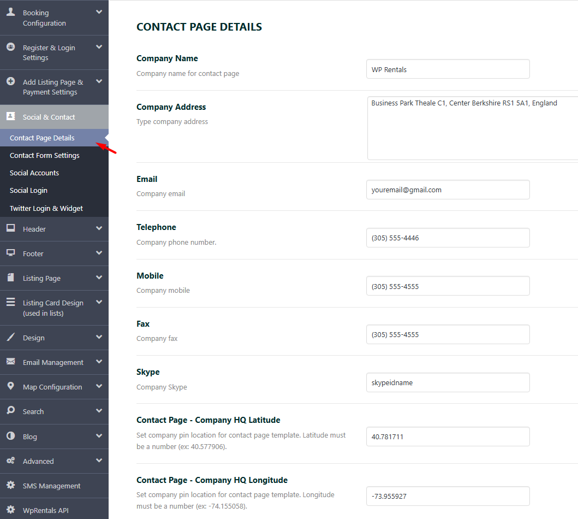Open Map Configuration menu label

point(52,387)
